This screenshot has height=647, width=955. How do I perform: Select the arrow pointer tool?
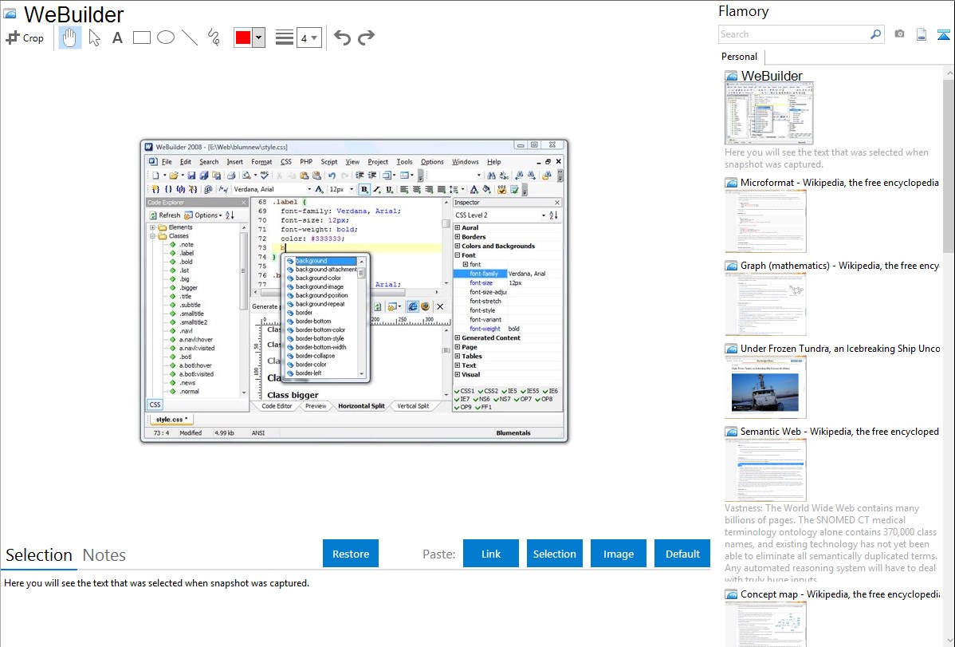point(94,37)
